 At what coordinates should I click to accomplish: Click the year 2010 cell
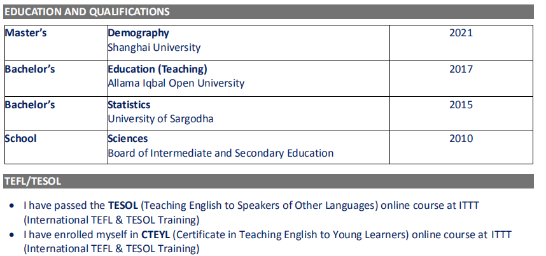coord(461,138)
